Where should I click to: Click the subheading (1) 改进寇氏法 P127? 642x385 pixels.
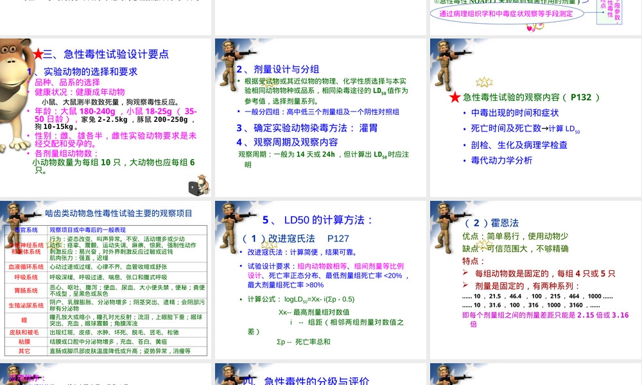pyautogui.click(x=295, y=239)
